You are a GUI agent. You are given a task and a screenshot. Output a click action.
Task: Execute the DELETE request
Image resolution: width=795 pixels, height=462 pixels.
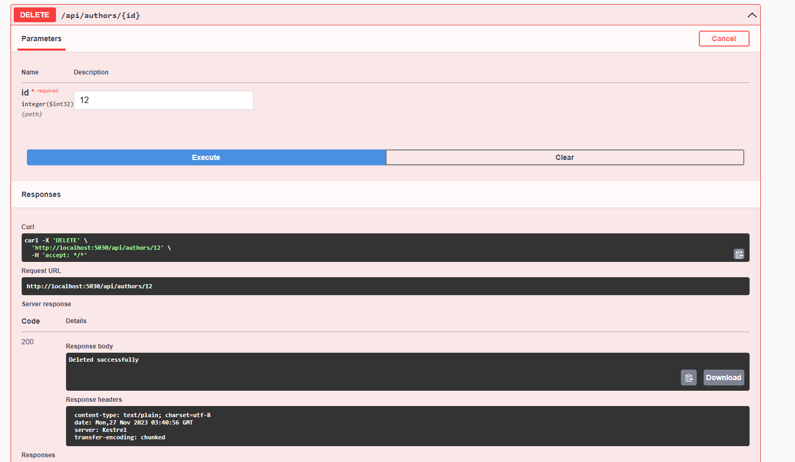click(205, 157)
